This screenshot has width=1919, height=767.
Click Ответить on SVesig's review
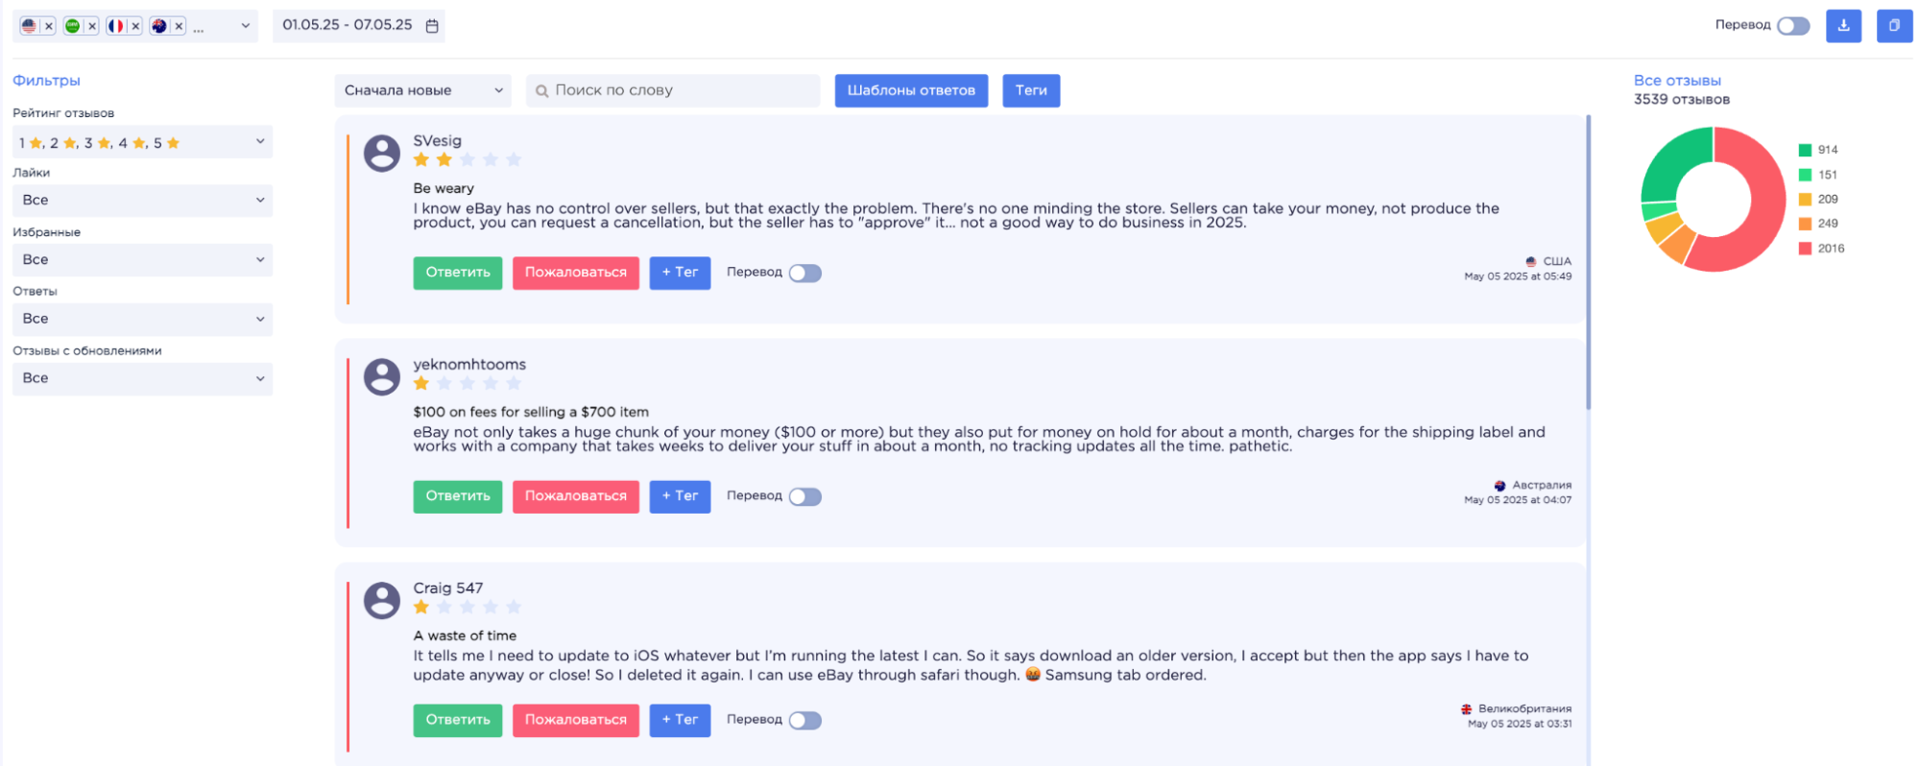(x=458, y=274)
